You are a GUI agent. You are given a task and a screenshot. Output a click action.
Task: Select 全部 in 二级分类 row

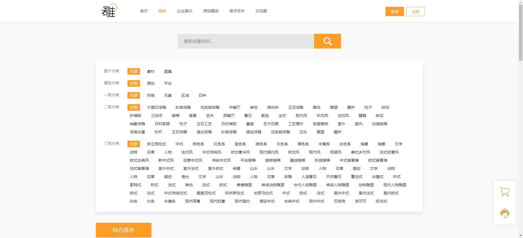[134, 107]
